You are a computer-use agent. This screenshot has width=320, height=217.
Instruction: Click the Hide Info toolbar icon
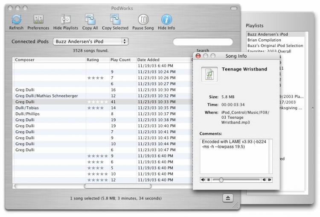coord(166,19)
